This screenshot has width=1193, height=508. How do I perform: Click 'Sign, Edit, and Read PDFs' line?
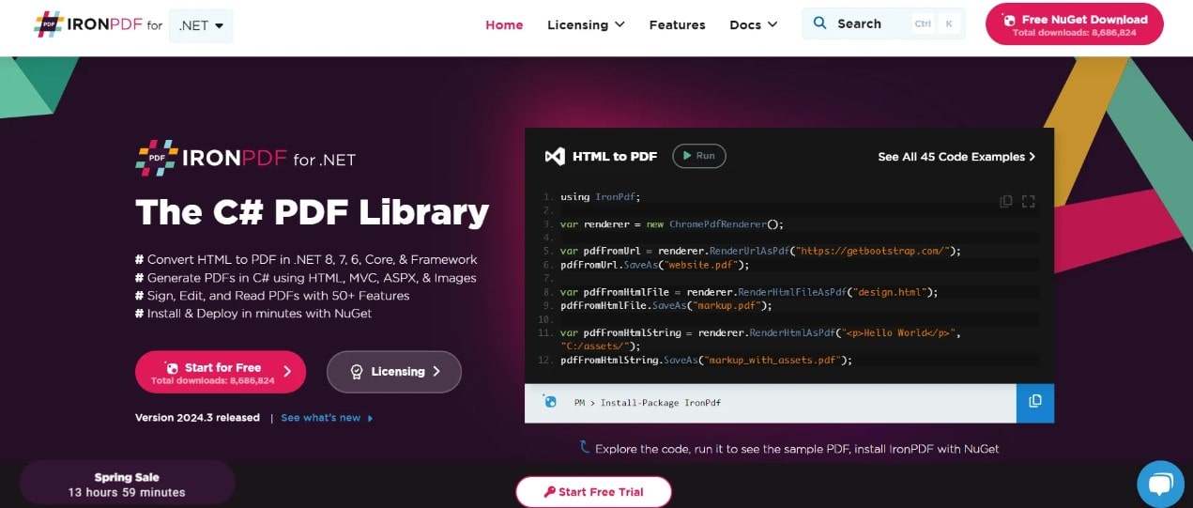pos(272,296)
